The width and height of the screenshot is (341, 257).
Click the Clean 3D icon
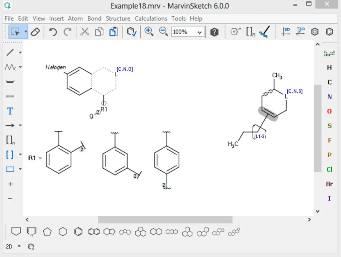pos(301,32)
